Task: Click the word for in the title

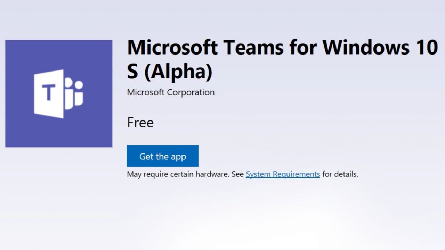Action: [303, 47]
